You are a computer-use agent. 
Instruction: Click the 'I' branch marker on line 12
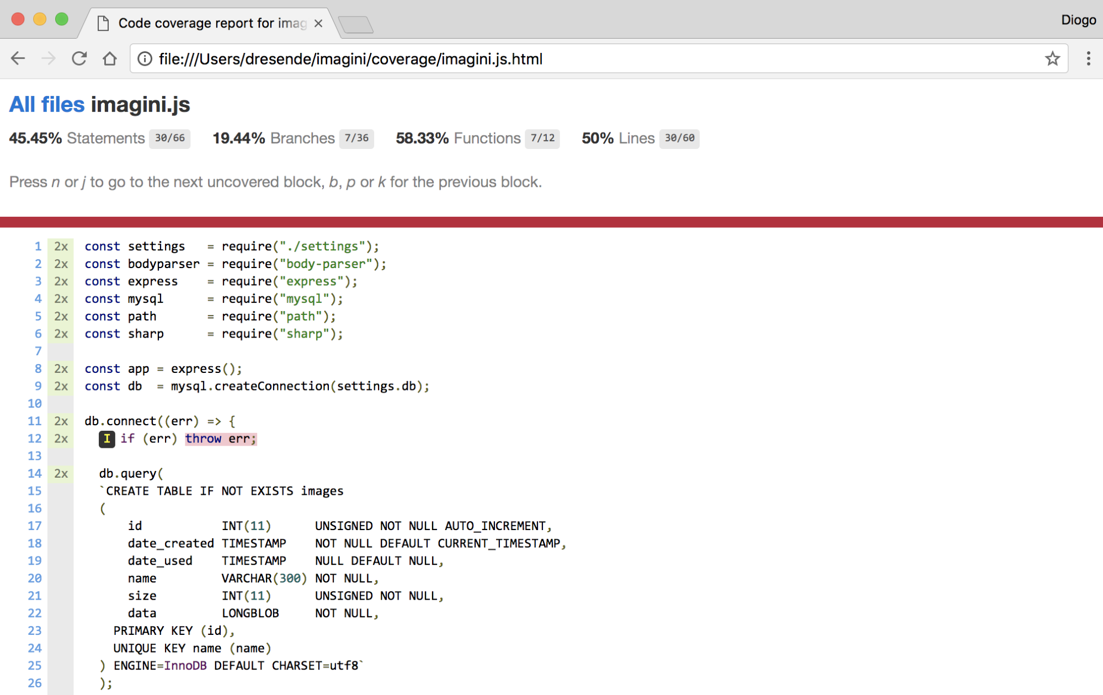106,439
